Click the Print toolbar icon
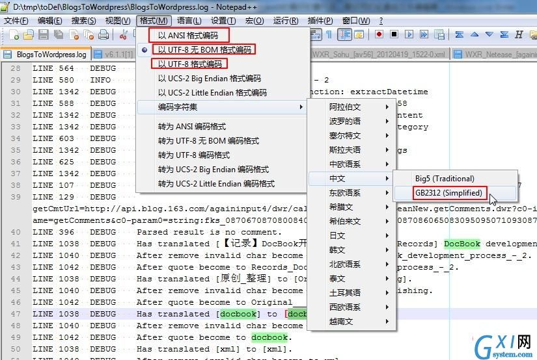This screenshot has height=360, width=537. tap(103, 34)
